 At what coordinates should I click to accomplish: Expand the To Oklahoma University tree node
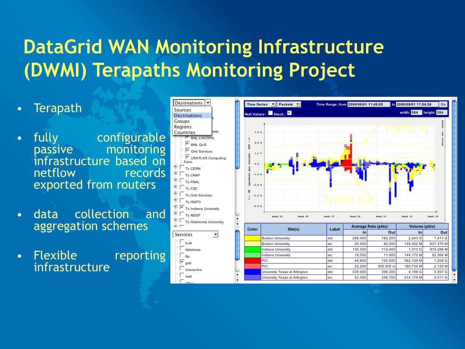175,220
